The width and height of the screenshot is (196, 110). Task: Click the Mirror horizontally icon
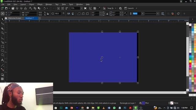[68, 13]
